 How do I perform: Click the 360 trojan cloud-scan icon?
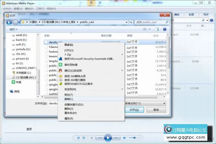pos(61,84)
